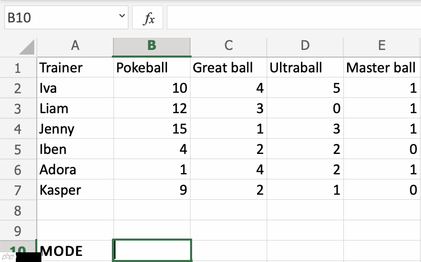
Task: Select Iben's Pokeball value 4
Action: tap(152, 149)
